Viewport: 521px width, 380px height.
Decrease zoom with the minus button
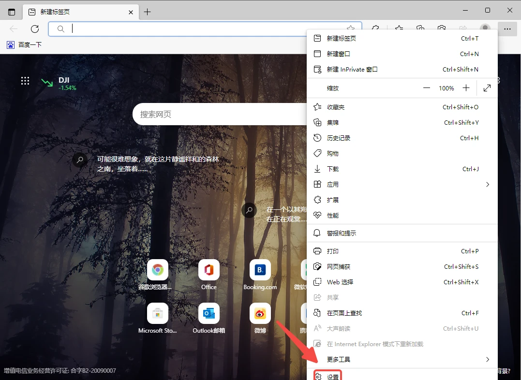click(427, 88)
